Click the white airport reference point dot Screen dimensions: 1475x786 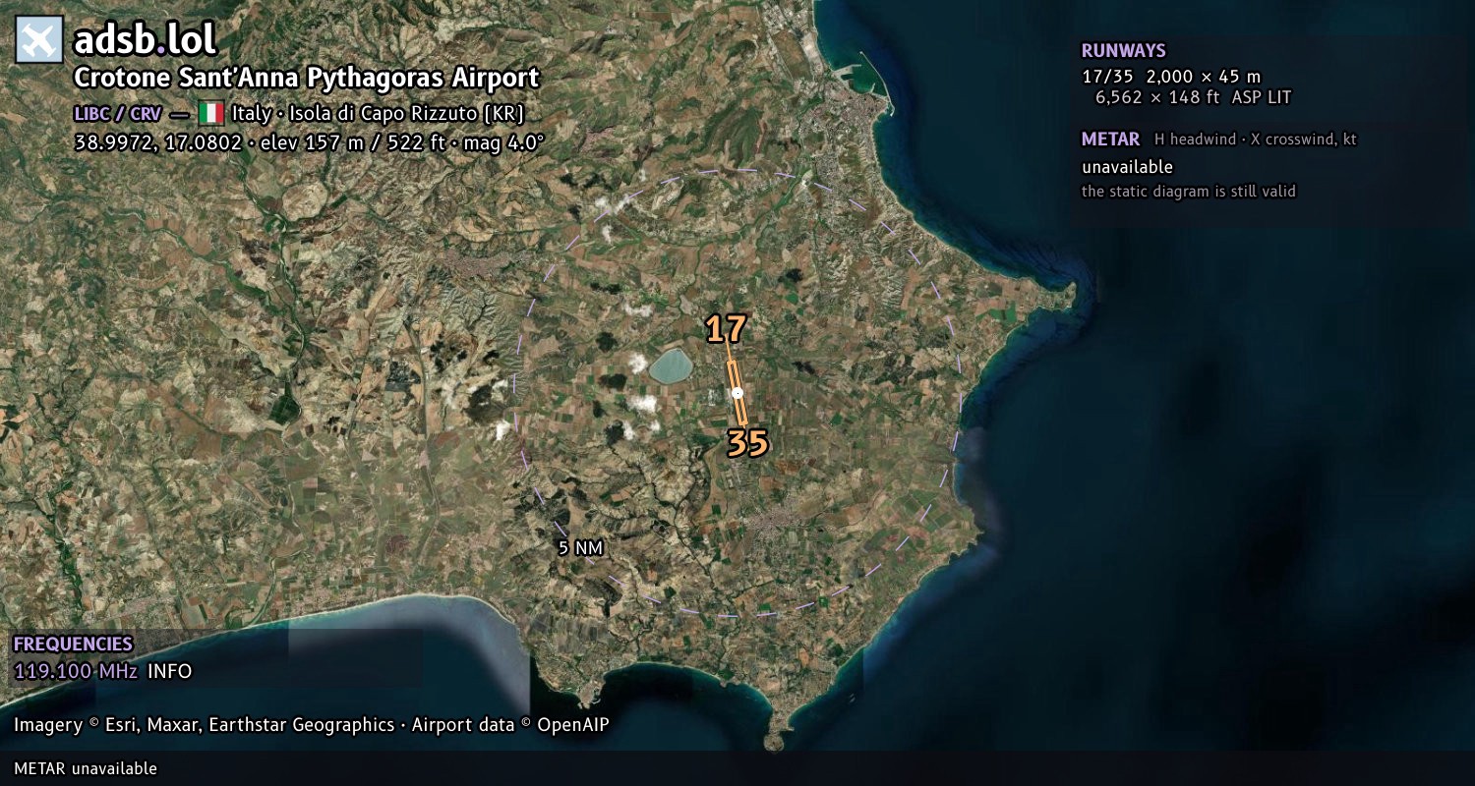click(x=737, y=393)
